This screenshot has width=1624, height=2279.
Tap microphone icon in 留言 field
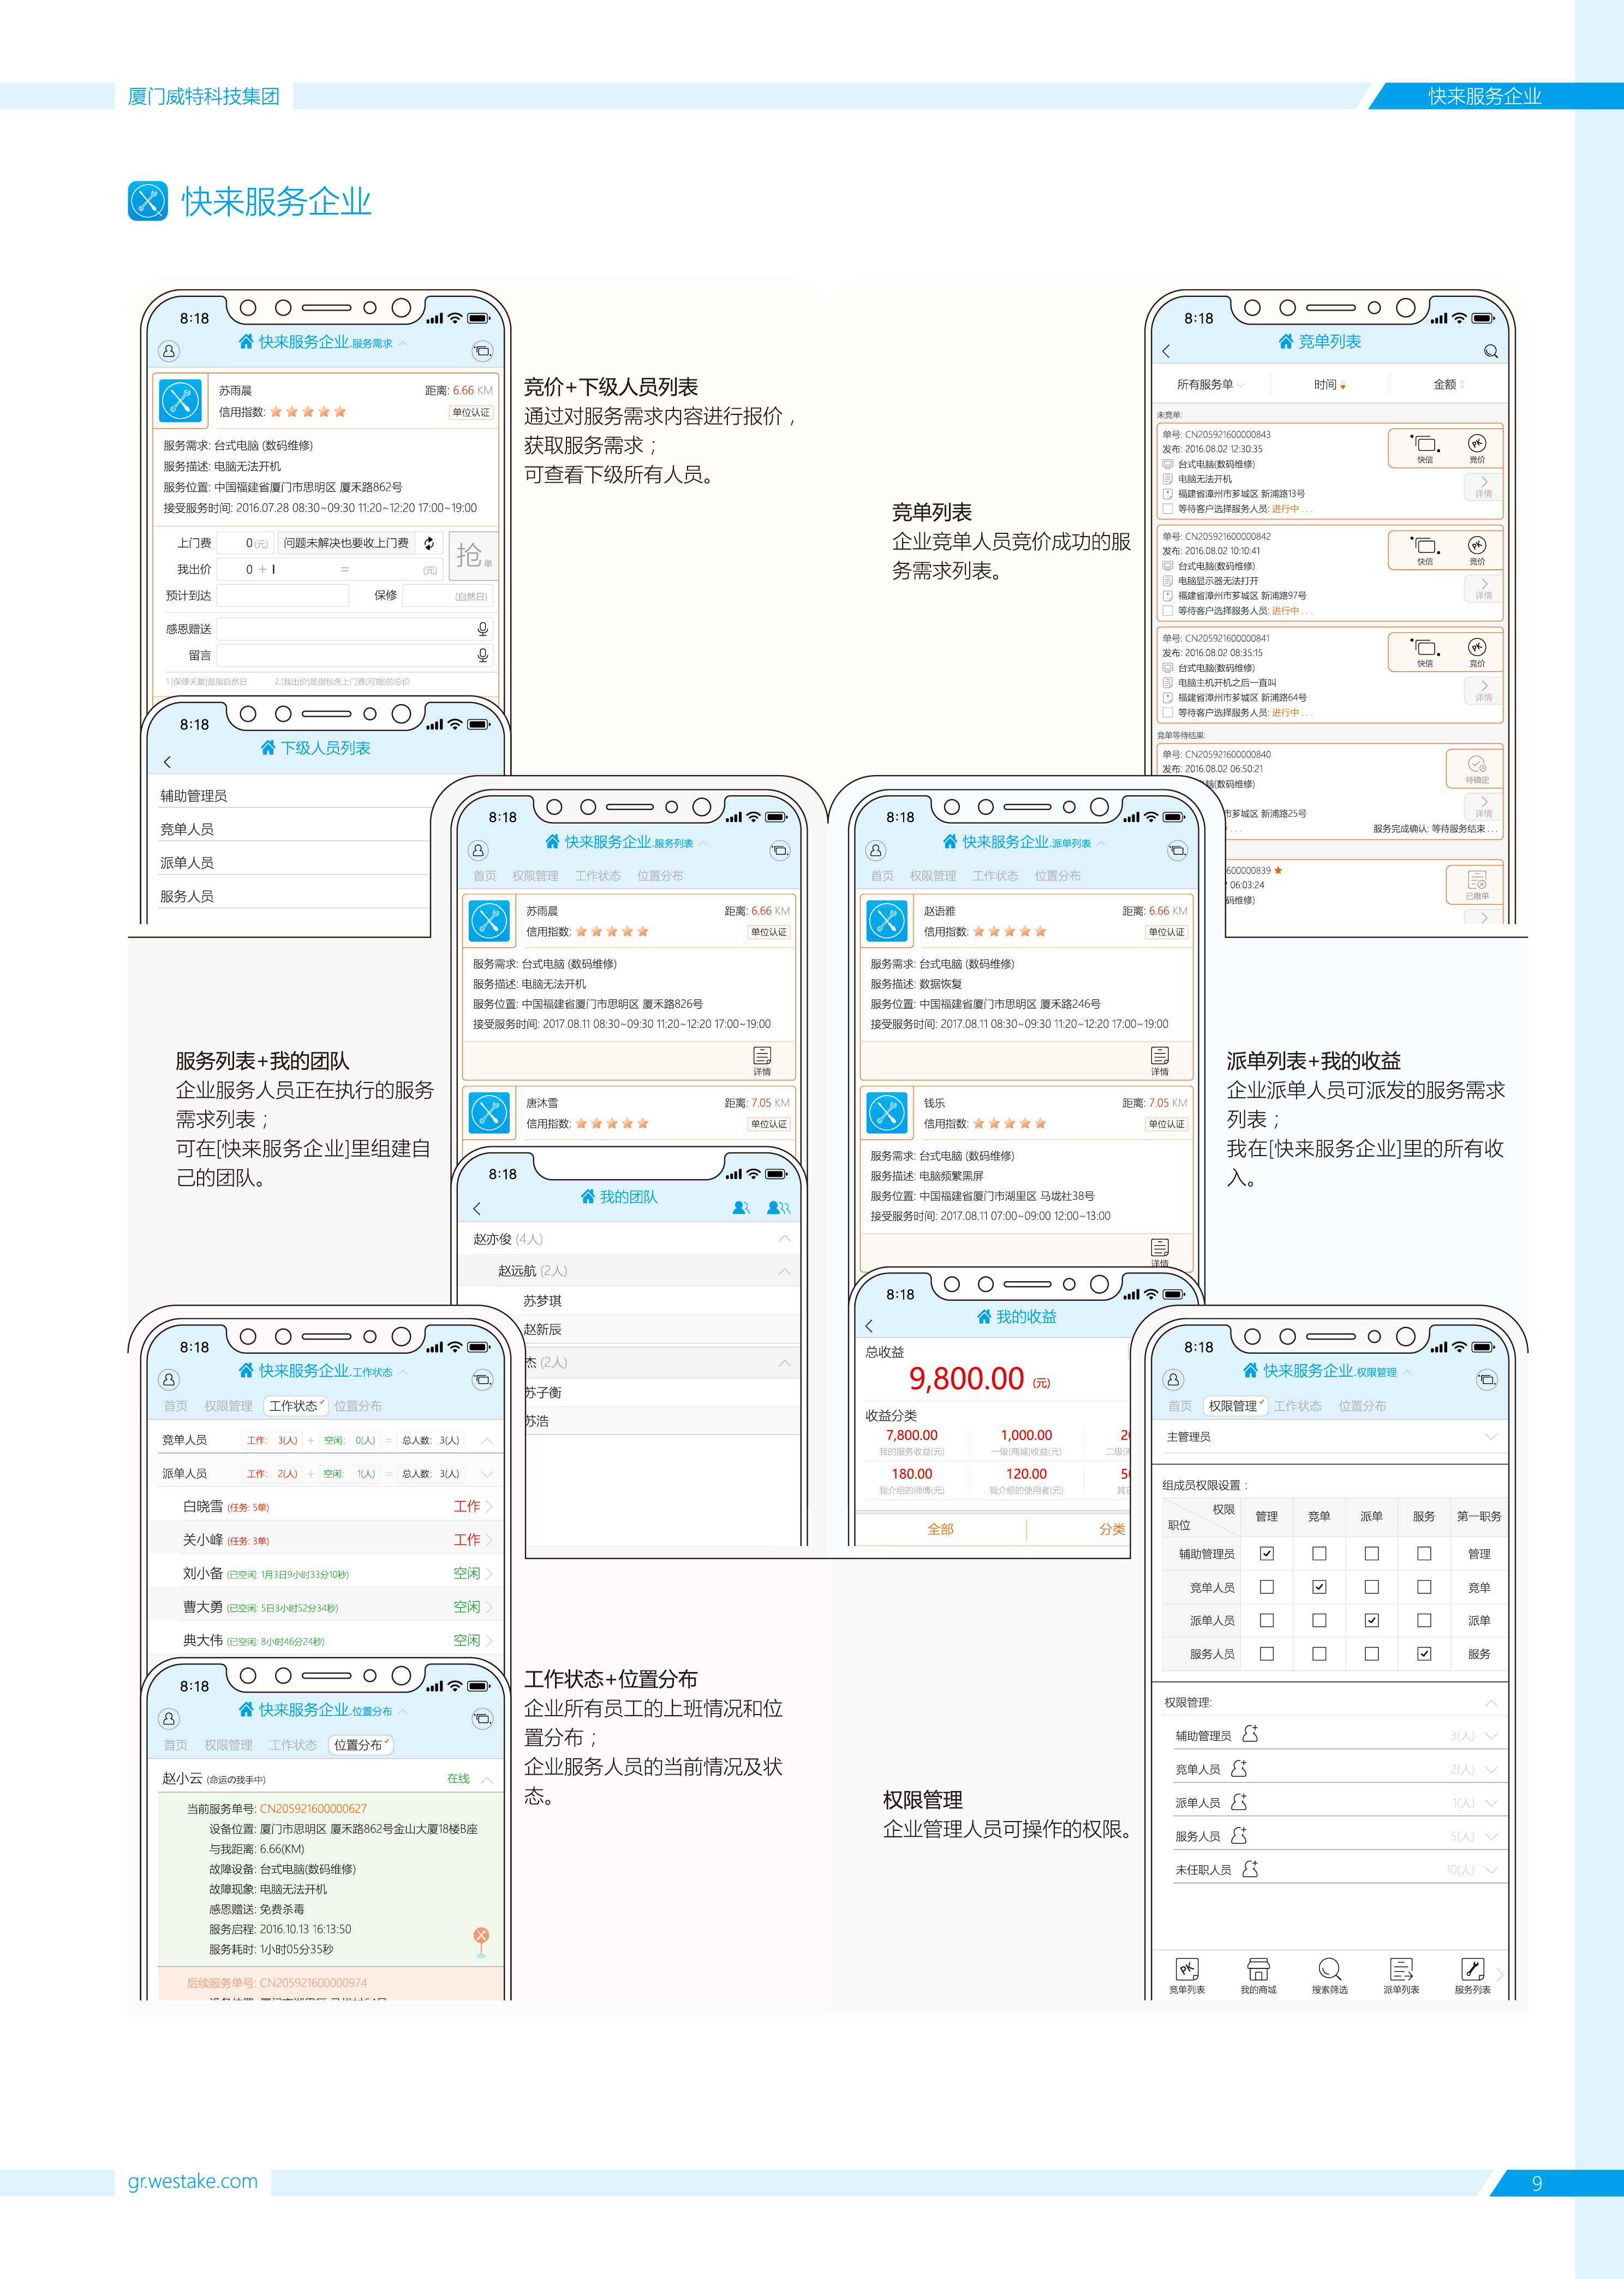click(482, 655)
